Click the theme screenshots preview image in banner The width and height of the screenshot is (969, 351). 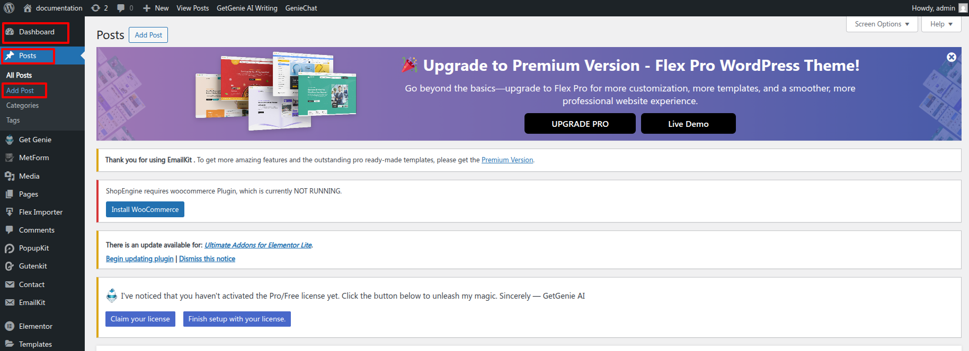pos(275,91)
